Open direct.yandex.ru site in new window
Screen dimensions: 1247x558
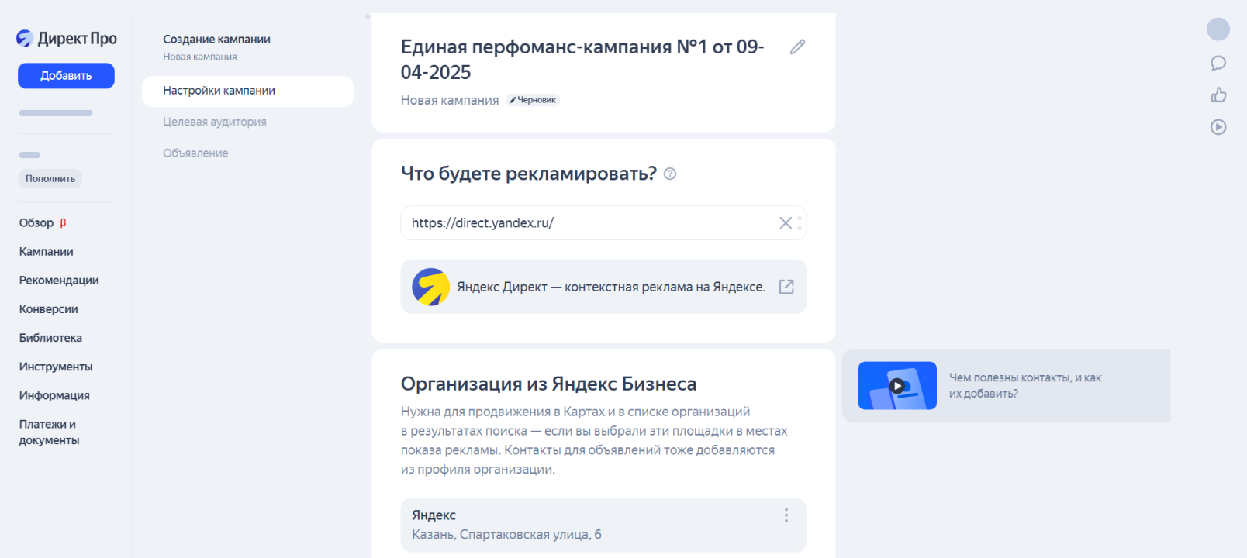(x=786, y=287)
